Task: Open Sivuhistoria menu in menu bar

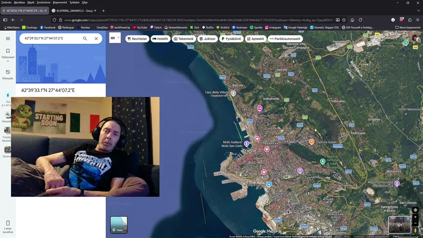Action: coord(44,2)
